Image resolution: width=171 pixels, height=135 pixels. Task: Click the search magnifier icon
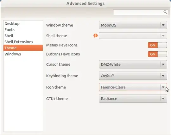[x=165, y=12]
